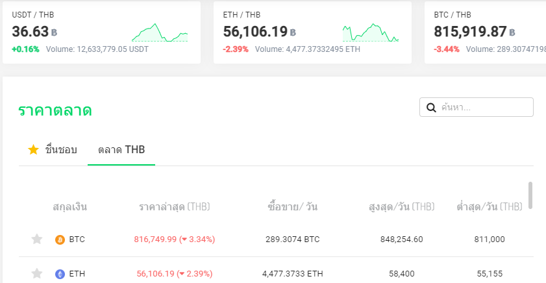
Task: Sort by ราคาล่าสุด (THB) column header
Action: [175, 207]
